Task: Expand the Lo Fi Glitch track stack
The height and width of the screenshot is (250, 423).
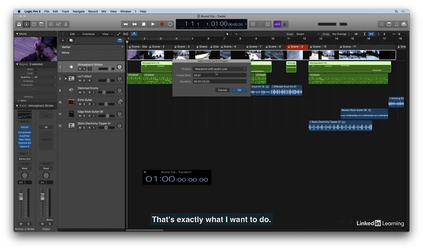Action: point(66,79)
